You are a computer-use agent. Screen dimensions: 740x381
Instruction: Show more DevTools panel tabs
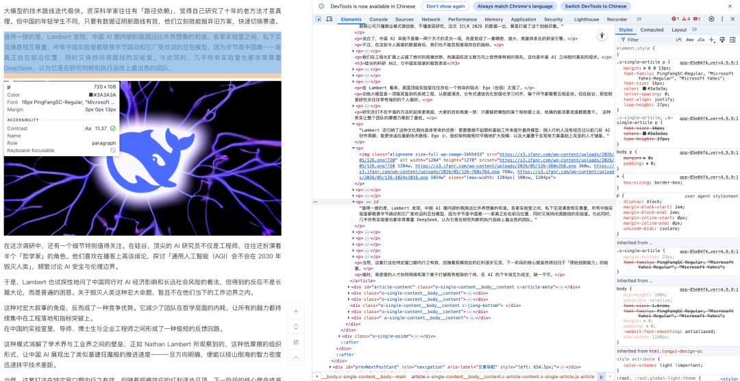[639, 19]
